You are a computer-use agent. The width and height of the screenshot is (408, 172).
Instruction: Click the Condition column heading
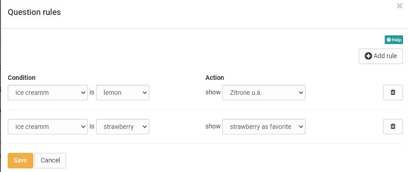[x=21, y=78]
